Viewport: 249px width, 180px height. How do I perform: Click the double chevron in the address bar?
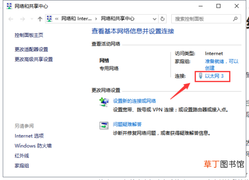point(57,19)
